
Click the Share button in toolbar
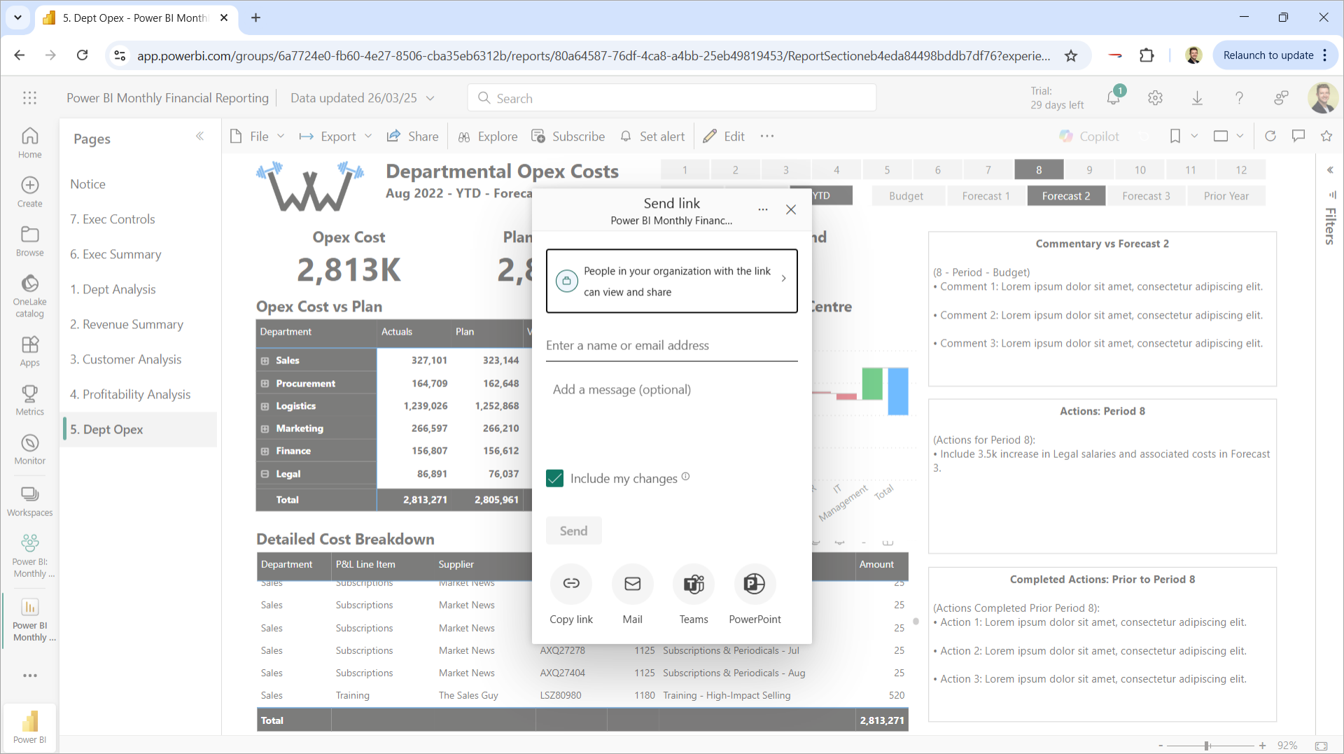413,137
